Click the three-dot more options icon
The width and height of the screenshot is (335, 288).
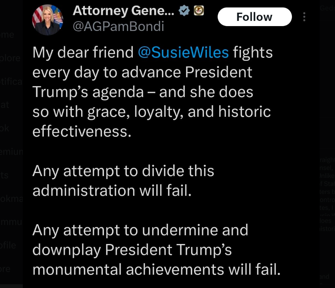click(x=304, y=17)
